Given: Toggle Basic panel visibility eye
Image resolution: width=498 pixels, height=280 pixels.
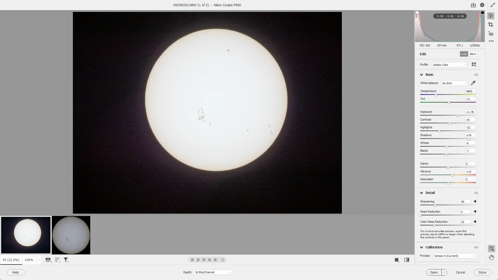Looking at the screenshot, I should 476,75.
